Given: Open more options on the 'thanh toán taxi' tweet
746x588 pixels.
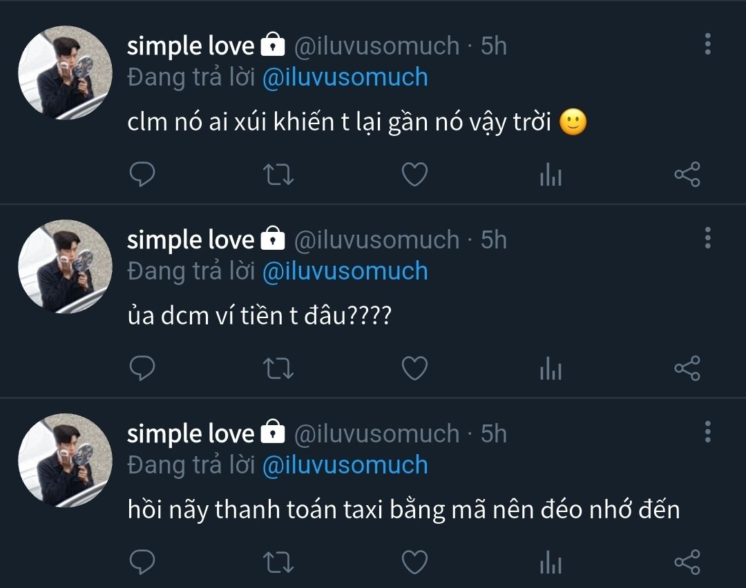Looking at the screenshot, I should pyautogui.click(x=707, y=432).
